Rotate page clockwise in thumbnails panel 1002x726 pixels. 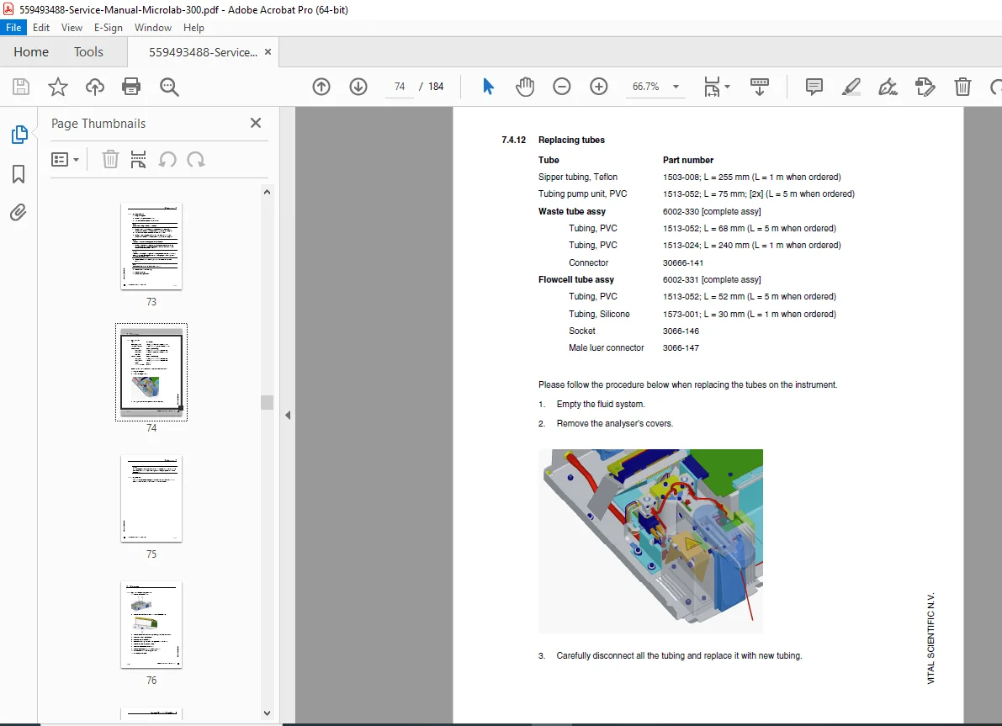click(x=195, y=159)
